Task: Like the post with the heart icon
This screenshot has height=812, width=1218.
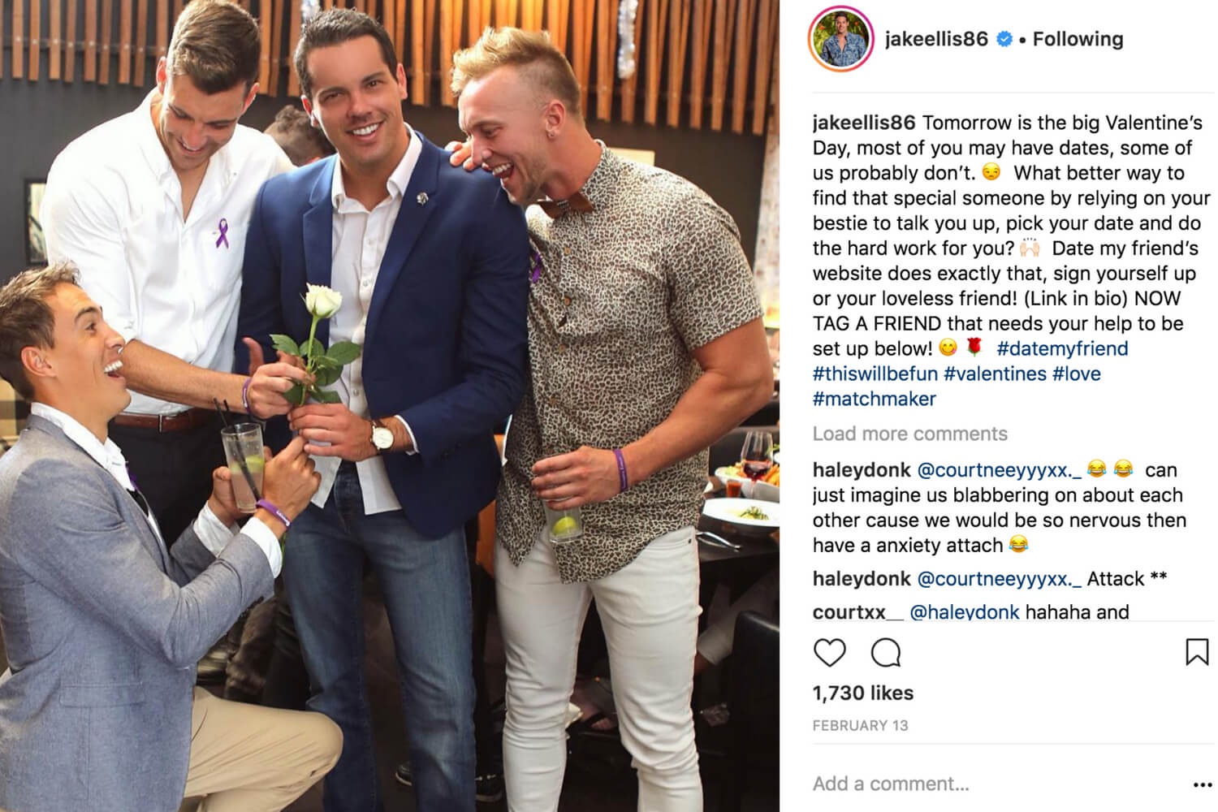Action: coord(829,653)
